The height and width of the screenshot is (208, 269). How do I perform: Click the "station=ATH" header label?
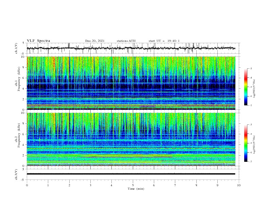pos(126,41)
